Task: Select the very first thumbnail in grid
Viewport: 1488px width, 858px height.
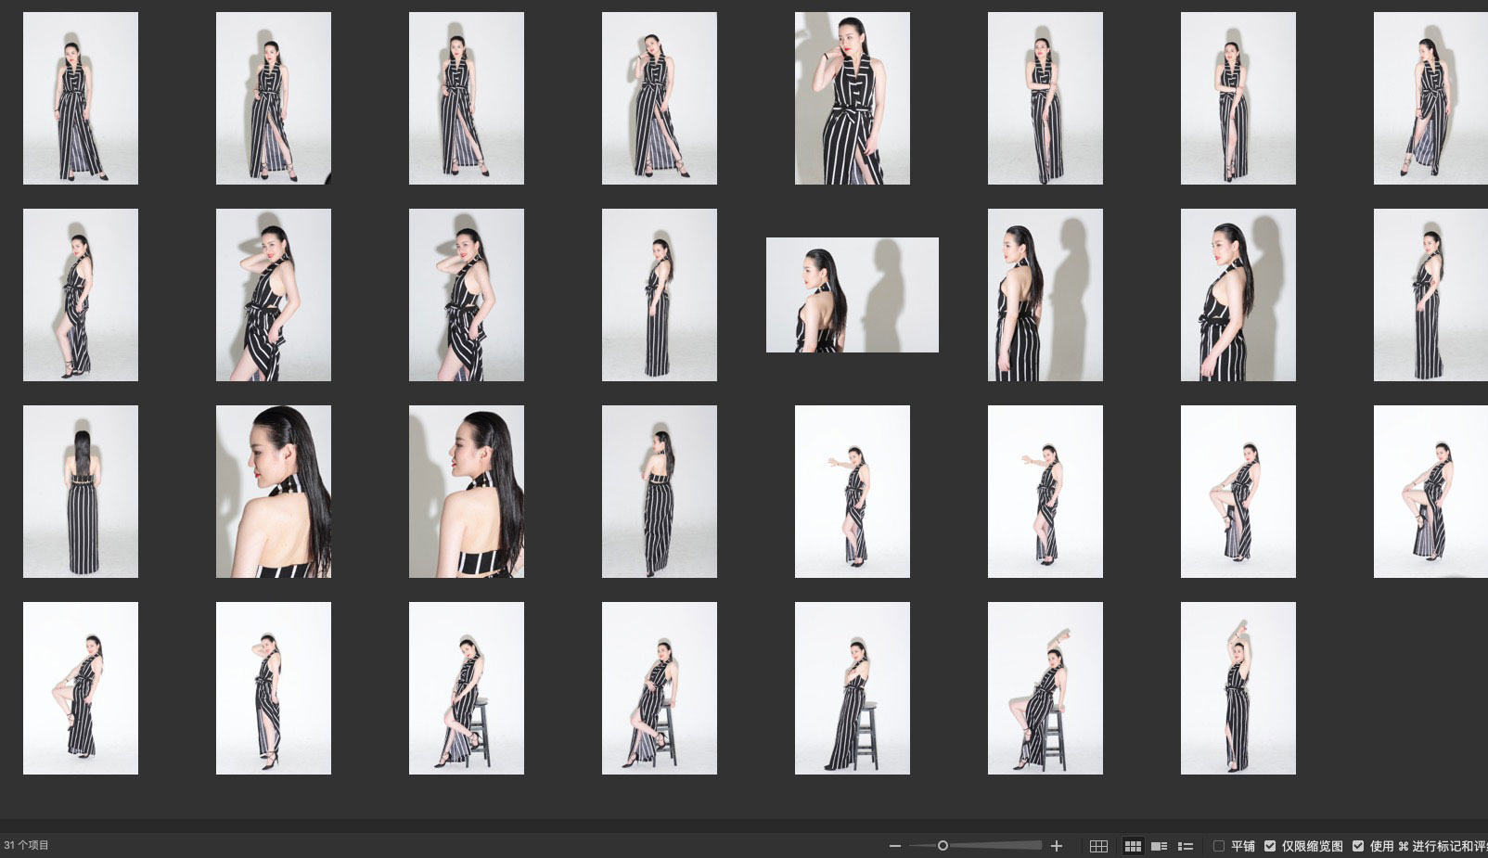Action: click(81, 98)
